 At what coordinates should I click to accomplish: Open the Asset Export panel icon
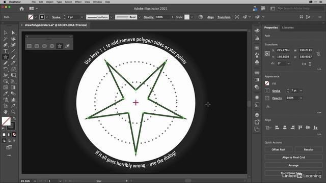pyautogui.click(x=257, y=122)
